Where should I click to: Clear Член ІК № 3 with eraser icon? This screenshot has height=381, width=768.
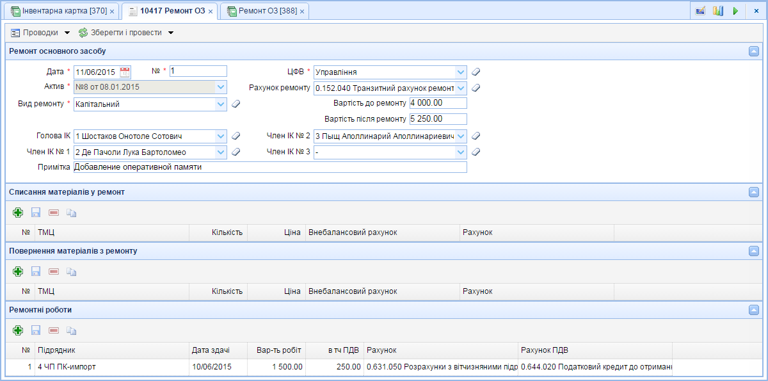(476, 152)
